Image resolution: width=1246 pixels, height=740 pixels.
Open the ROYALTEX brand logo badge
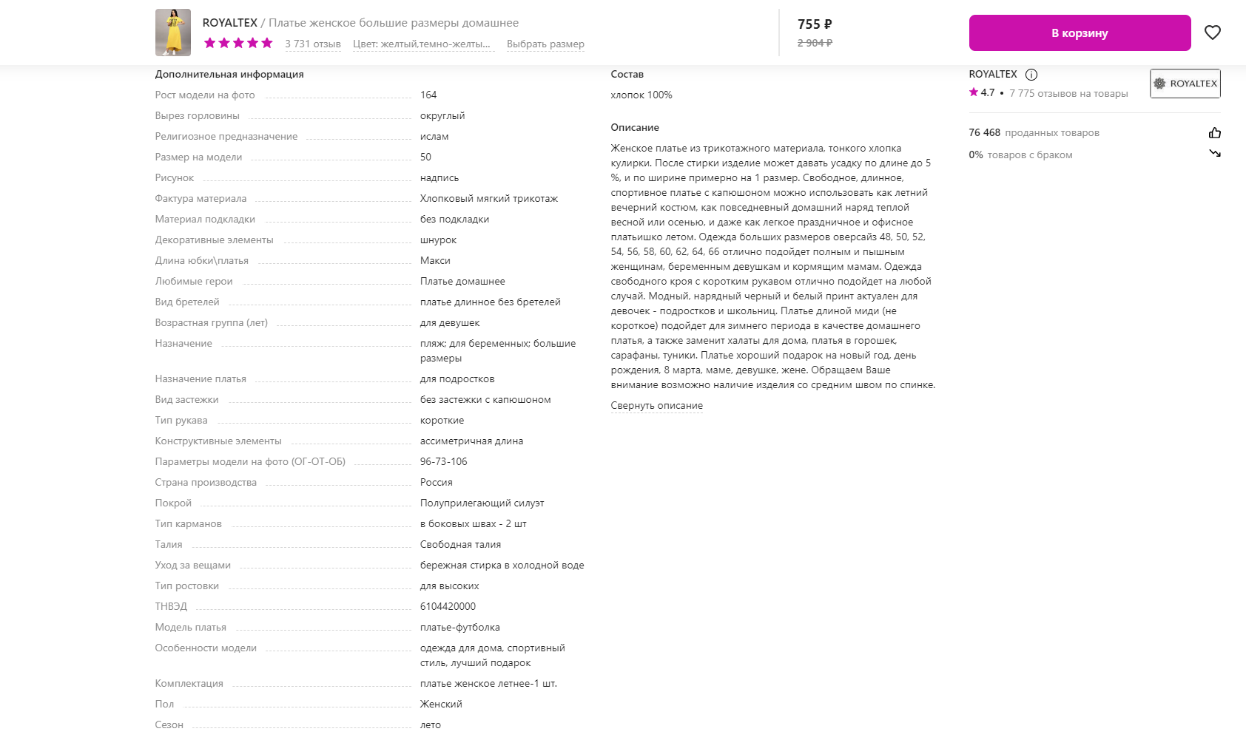(x=1185, y=84)
